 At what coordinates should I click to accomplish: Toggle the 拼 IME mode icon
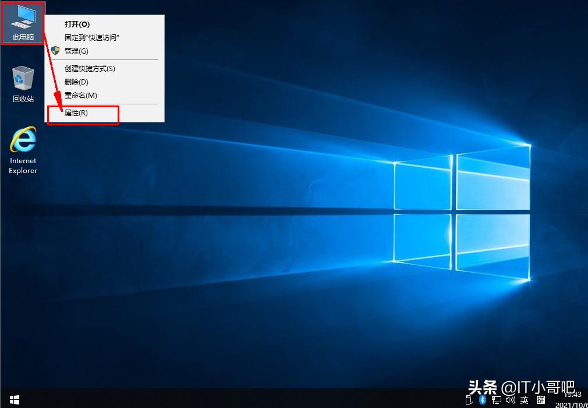pyautogui.click(x=541, y=400)
